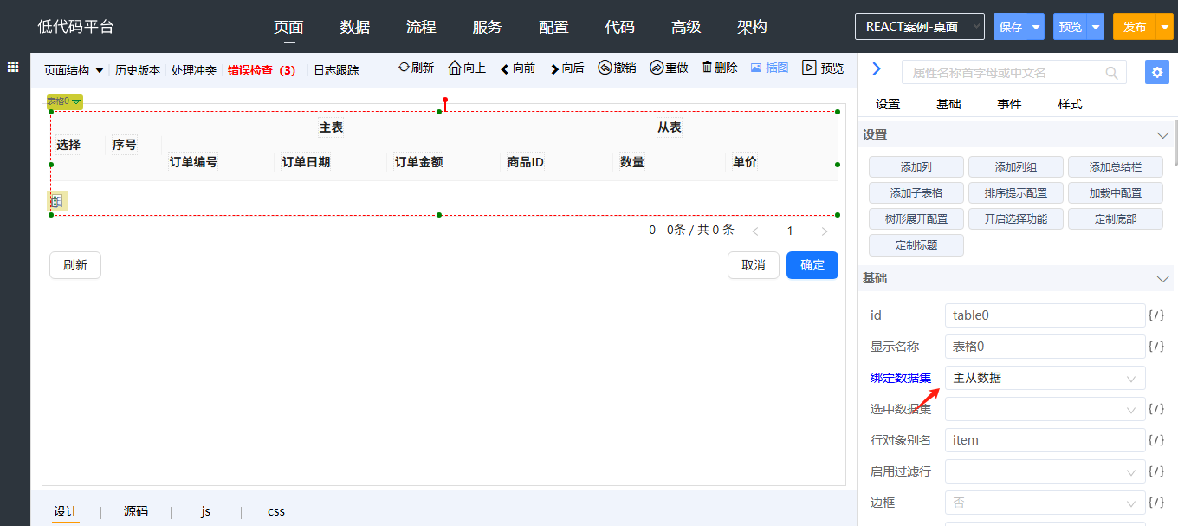
Task: Go to previous page in pagination
Action: coord(755,231)
